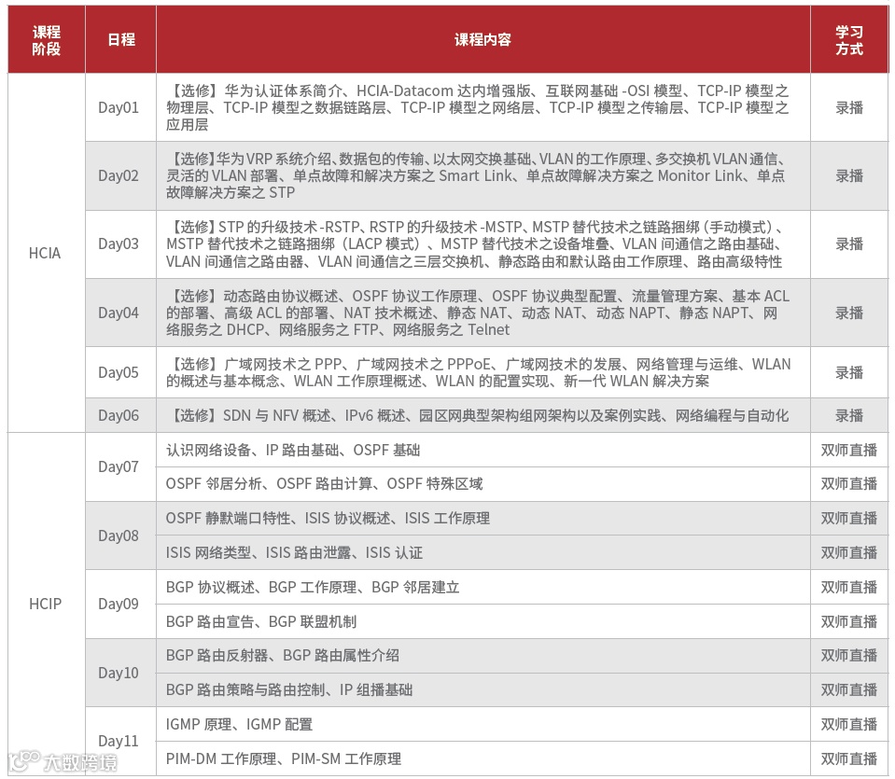Select Day04 content about 动态路由协议概述
Viewport: 895px width, 779px height.
(x=482, y=313)
